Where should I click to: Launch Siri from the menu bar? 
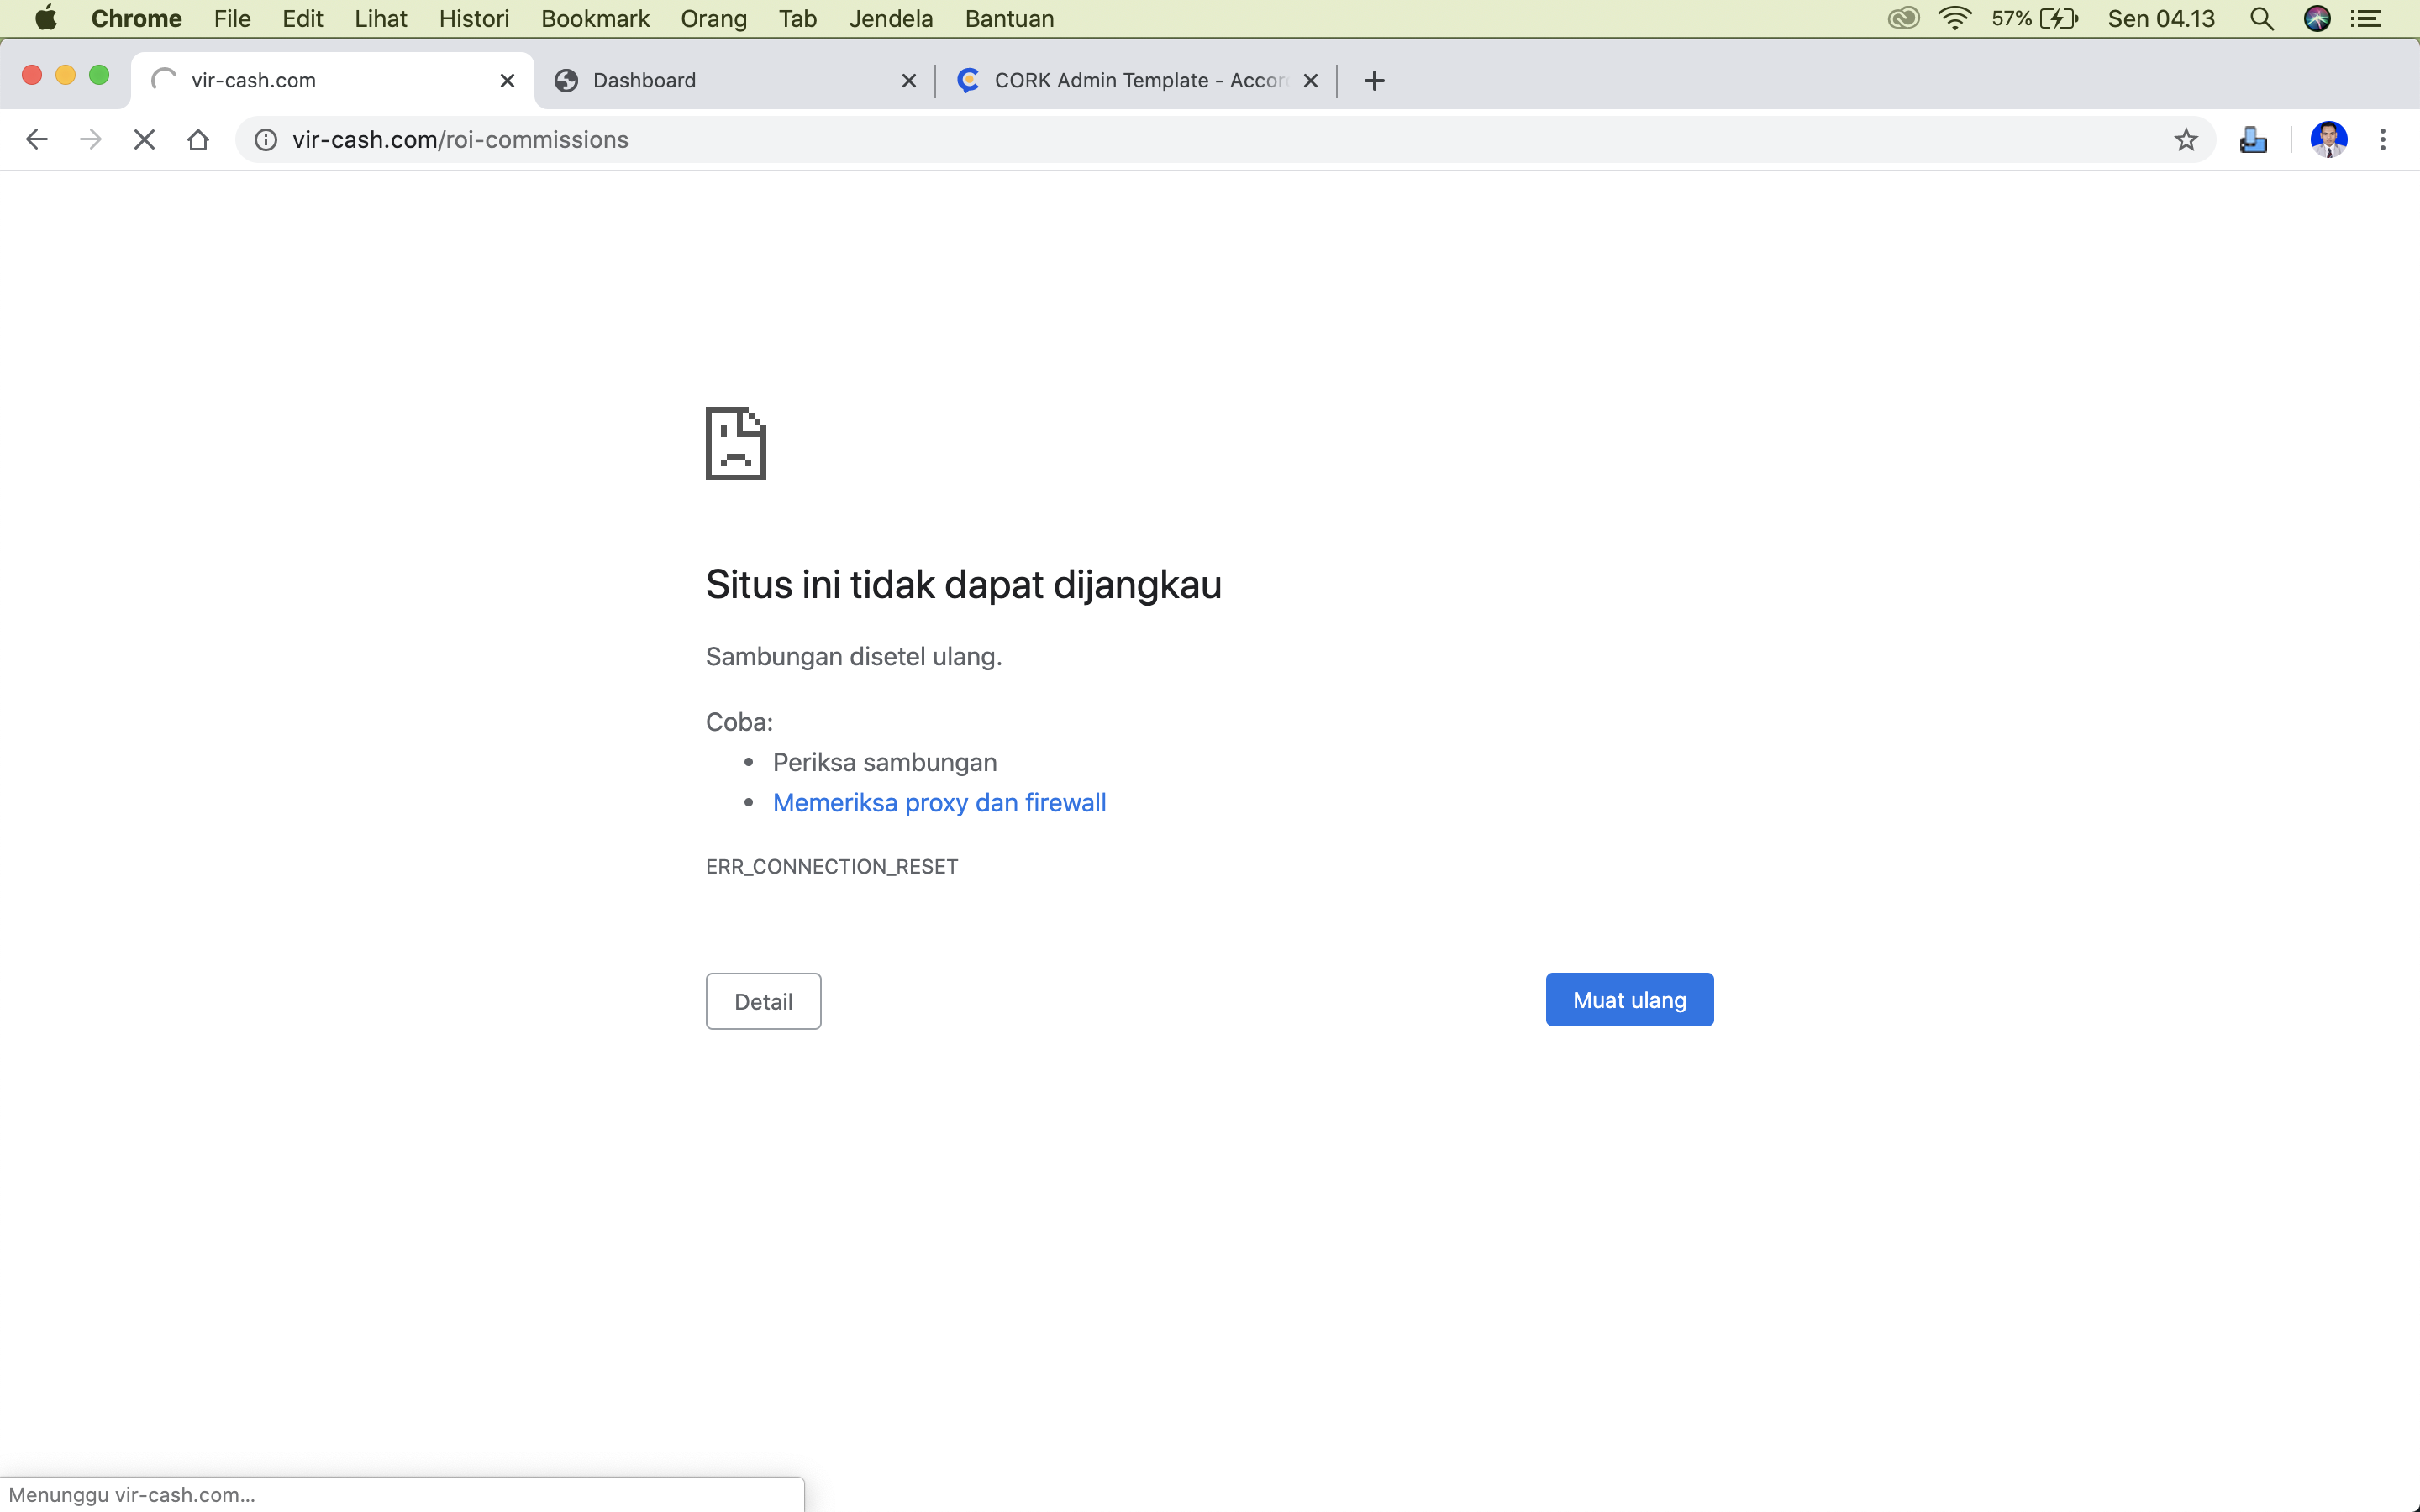(x=2317, y=18)
